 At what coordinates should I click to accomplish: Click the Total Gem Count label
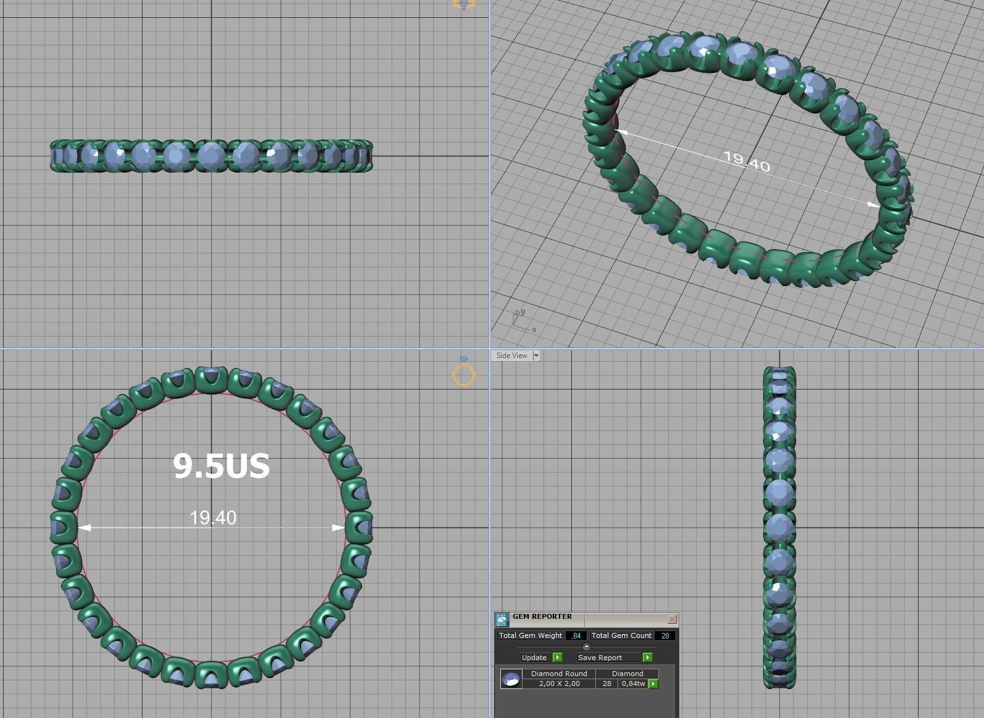tap(621, 635)
